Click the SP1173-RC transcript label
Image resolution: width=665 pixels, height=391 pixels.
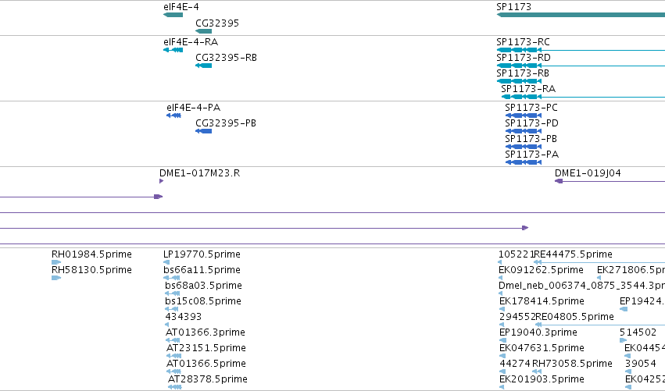click(523, 42)
